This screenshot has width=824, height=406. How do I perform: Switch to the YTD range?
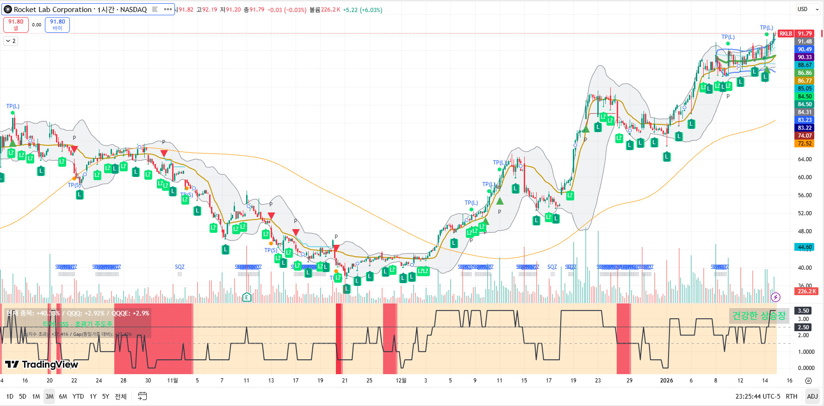click(78, 396)
